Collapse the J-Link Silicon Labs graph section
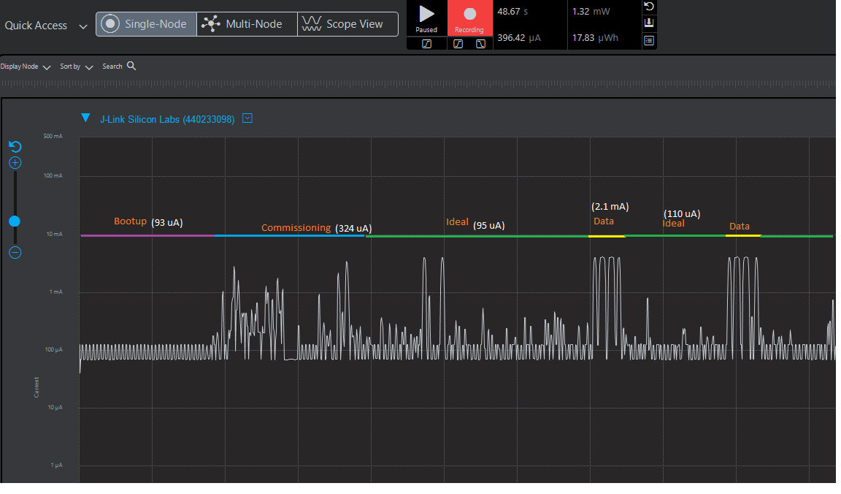Image resolution: width=841 pixels, height=494 pixels. coord(85,118)
